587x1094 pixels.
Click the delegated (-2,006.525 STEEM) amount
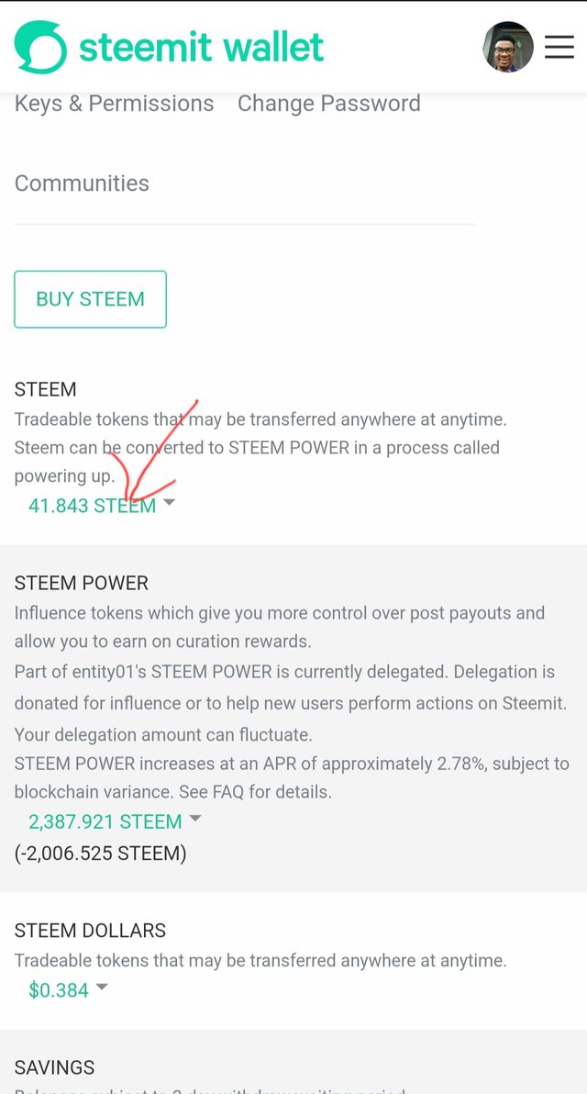click(x=100, y=854)
